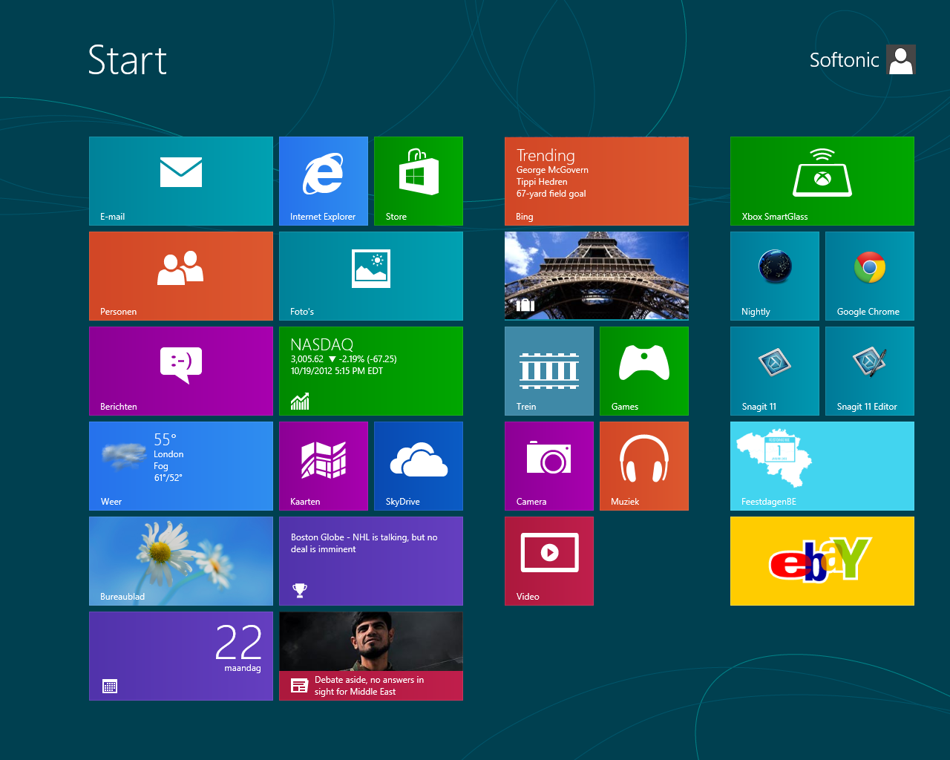The width and height of the screenshot is (950, 760).
Task: Launch the Xbox SmartGlass app
Action: 822,180
